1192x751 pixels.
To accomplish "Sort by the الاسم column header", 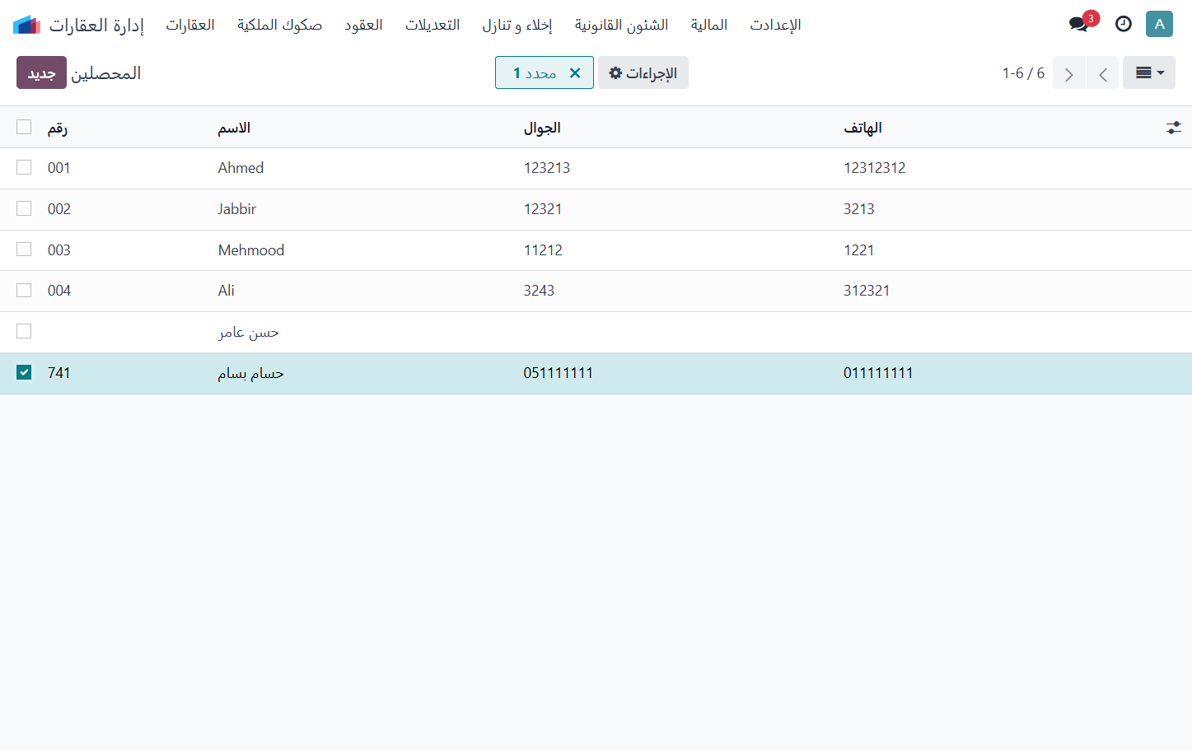I will pyautogui.click(x=234, y=128).
